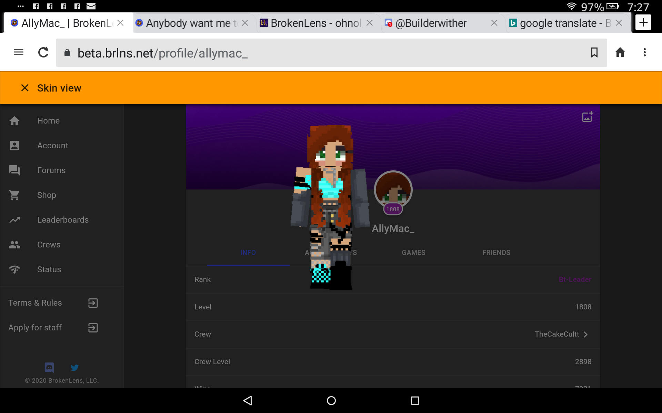This screenshot has width=662, height=413.
Task: Close the BrokenLens - ohnol tab
Action: coord(370,23)
